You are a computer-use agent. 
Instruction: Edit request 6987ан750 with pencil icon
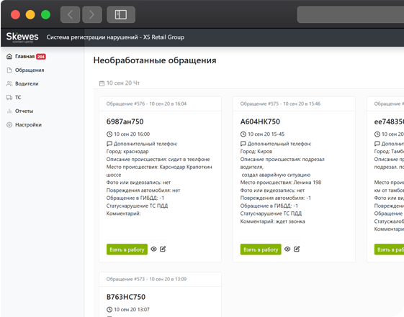(163, 249)
